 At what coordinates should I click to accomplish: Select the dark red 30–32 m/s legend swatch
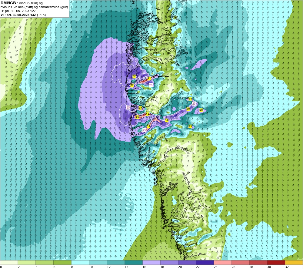(276, 262)
